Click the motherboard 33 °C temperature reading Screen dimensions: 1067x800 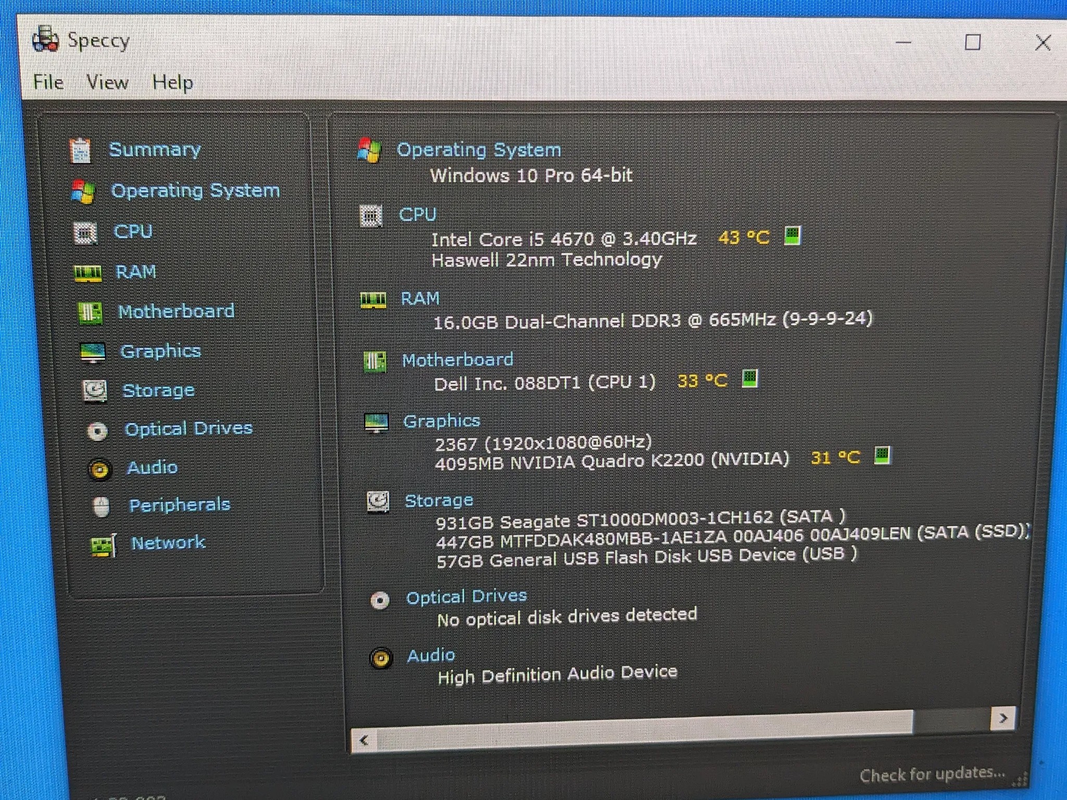pyautogui.click(x=702, y=381)
